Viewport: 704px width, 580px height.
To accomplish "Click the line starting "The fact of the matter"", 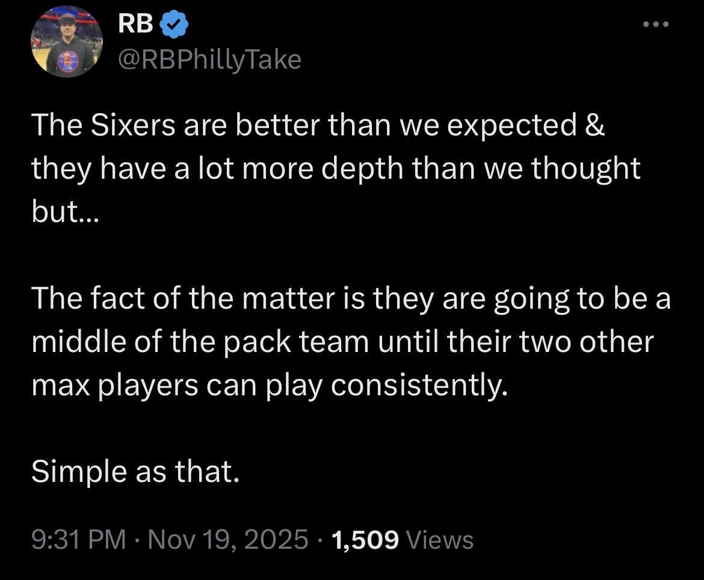I will tap(351, 299).
